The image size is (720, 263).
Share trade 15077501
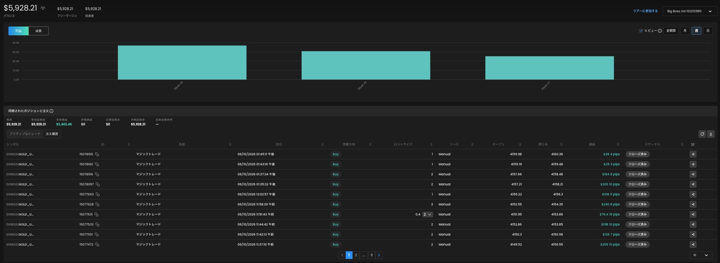pyautogui.click(x=693, y=234)
